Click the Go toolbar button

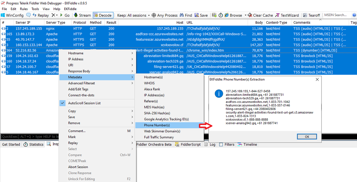(x=65, y=15)
